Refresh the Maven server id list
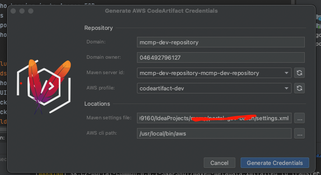Viewport: 321px width, 175px height. pos(299,73)
